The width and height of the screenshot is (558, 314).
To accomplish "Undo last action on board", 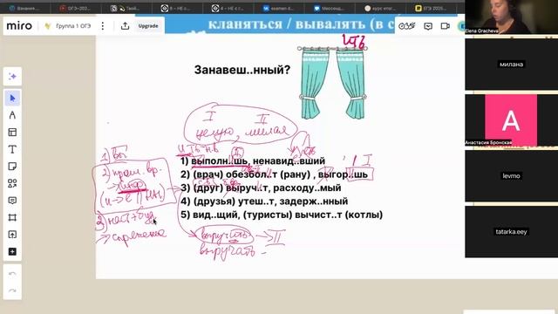I will tap(12, 274).
